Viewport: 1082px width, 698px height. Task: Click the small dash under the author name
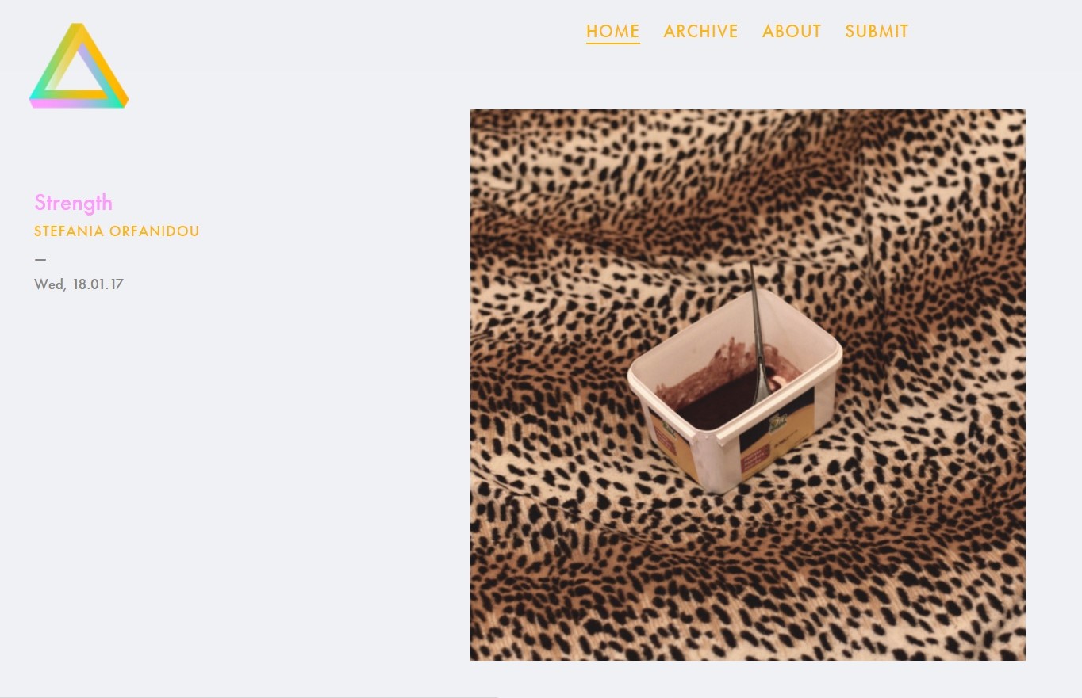40,259
